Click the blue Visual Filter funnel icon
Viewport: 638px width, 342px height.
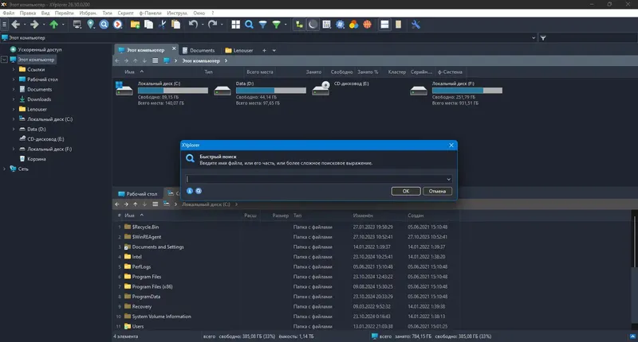[x=263, y=25]
